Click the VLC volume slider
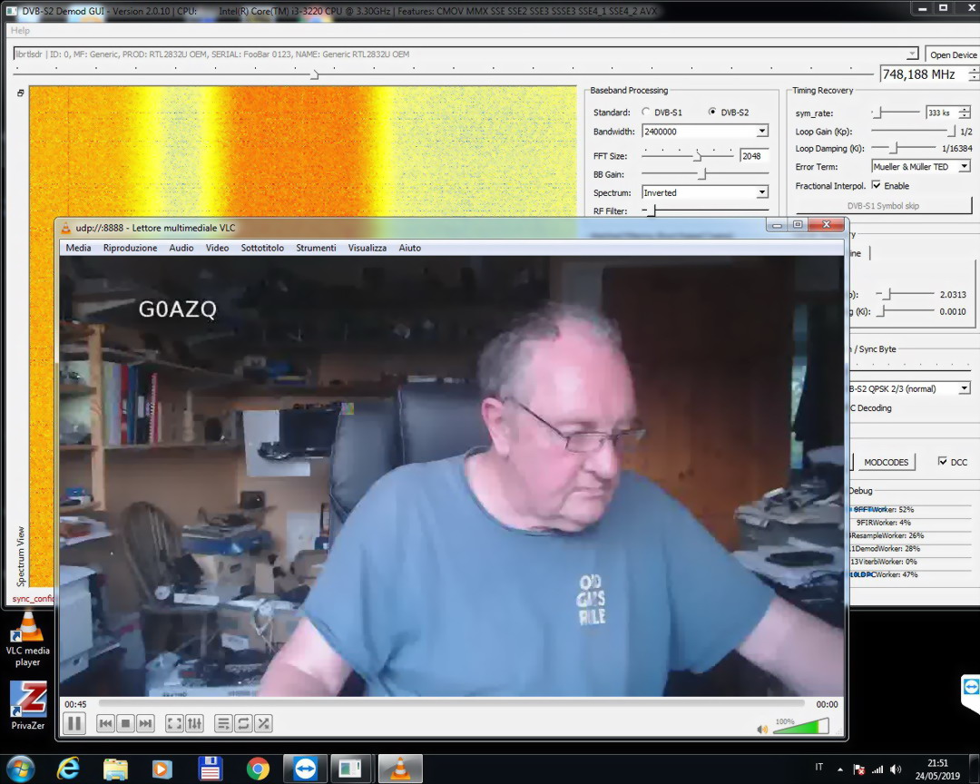Image resolution: width=980 pixels, height=784 pixels. click(x=800, y=727)
